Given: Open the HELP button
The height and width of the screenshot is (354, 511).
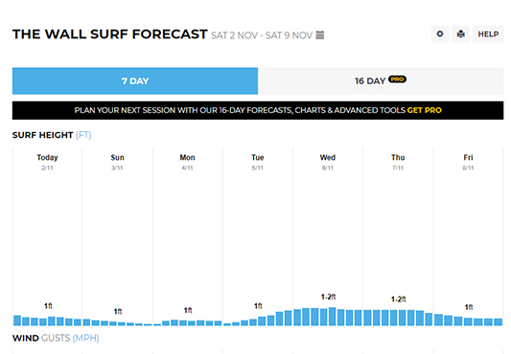Looking at the screenshot, I should point(488,33).
